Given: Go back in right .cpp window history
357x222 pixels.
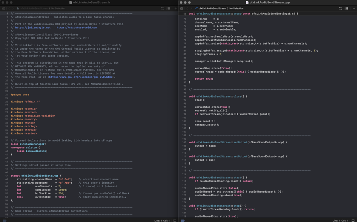Looking at the screenshot, I should coord(187,9).
